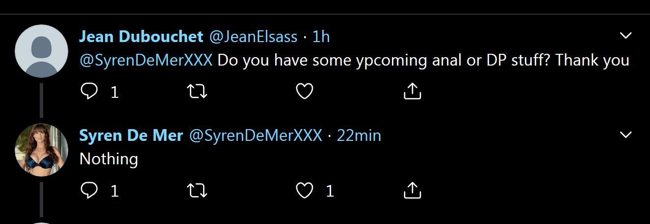The image size is (650, 224).
Task: Open the "Nothing" reply tweet text
Action: (x=108, y=159)
